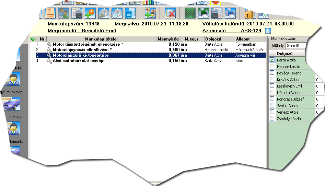Click the magnifier icon next to ABS-124
Image resolution: width=325 pixels, height=186 pixels.
click(x=268, y=31)
